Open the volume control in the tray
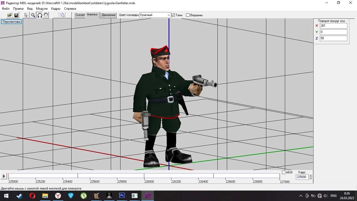This screenshot has width=357, height=201. click(325, 196)
